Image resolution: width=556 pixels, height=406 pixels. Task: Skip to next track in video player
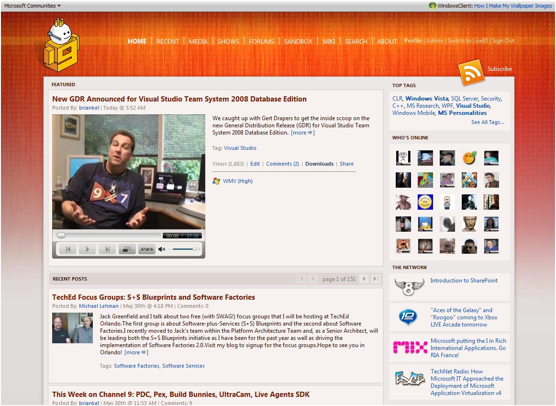pyautogui.click(x=107, y=249)
